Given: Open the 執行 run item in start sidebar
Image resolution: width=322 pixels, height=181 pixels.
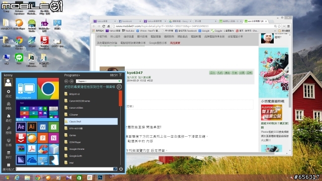Looking at the screenshot, I should [x=9, y=155].
